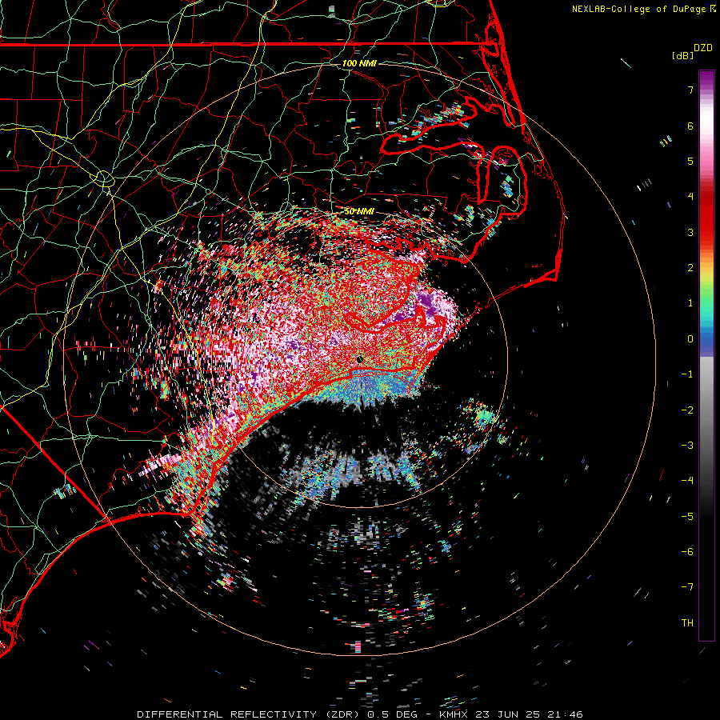Viewport: 720px width, 720px height.
Task: Click the -7 value on the color scale
Action: pyautogui.click(x=687, y=587)
